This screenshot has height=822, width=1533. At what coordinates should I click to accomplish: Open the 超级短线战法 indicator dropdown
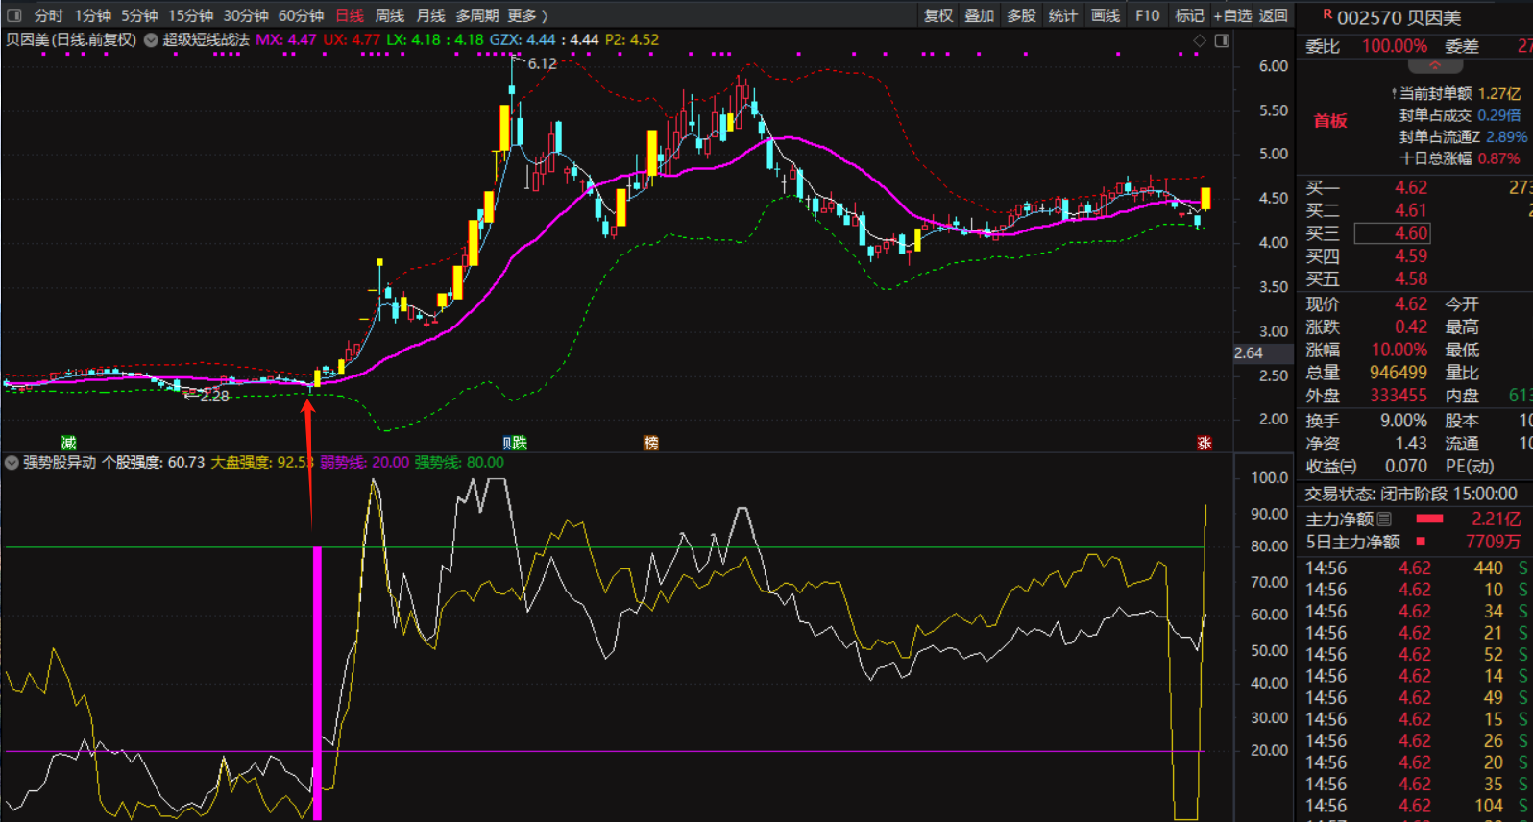click(x=151, y=40)
